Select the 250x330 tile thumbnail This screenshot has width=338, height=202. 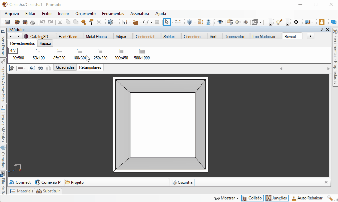click(100, 55)
